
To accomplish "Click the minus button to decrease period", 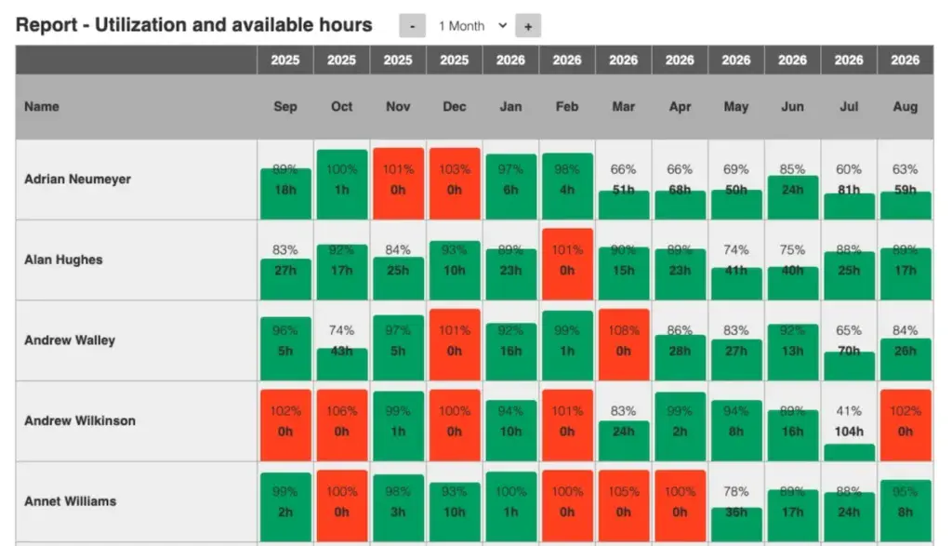I will point(412,26).
